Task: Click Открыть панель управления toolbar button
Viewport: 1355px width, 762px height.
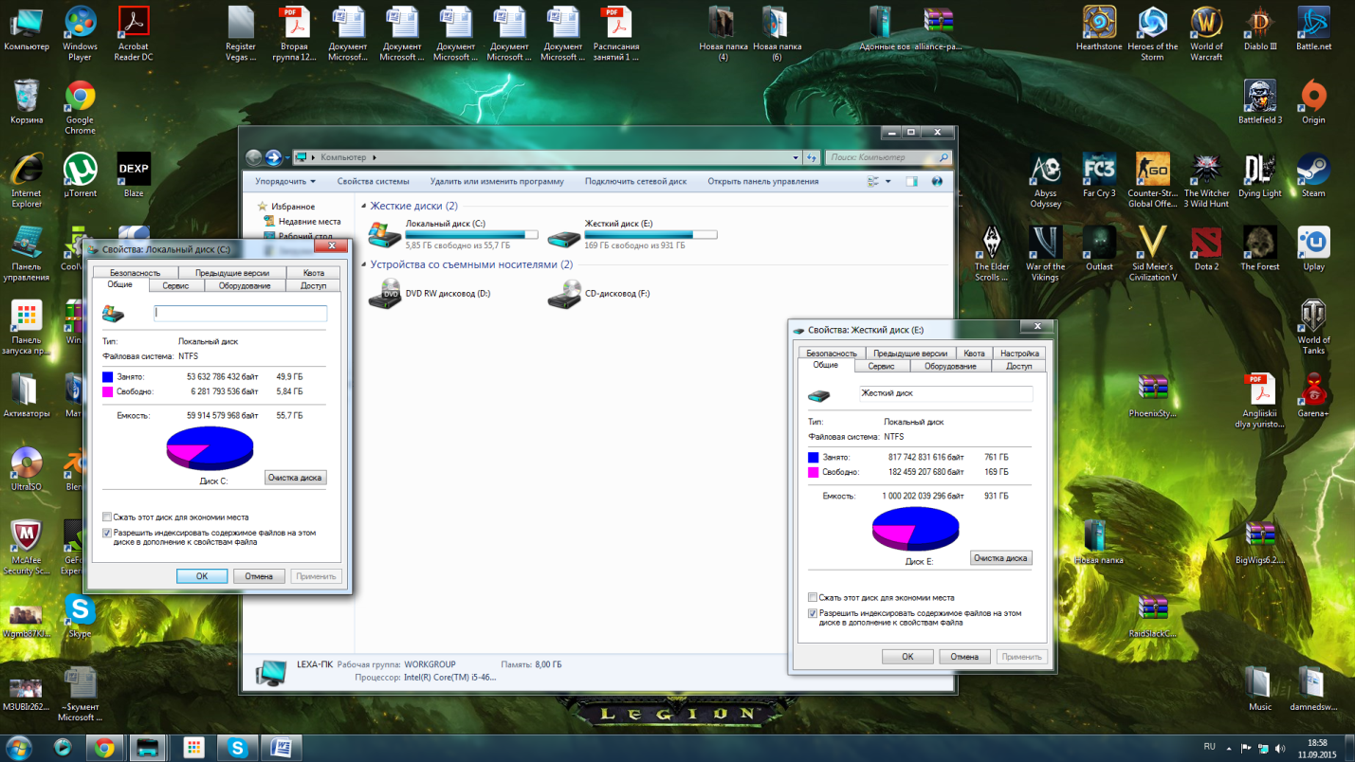Action: coord(763,181)
